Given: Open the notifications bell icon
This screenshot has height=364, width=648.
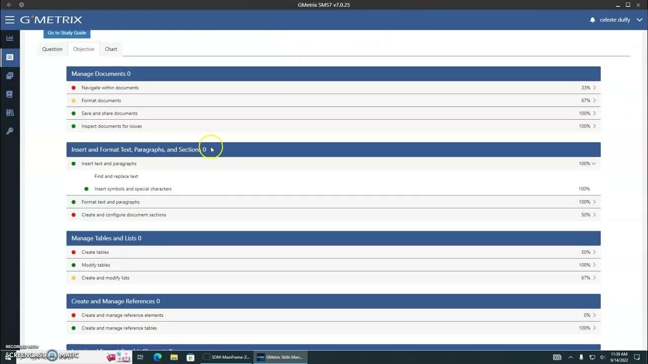Looking at the screenshot, I should pyautogui.click(x=592, y=20).
